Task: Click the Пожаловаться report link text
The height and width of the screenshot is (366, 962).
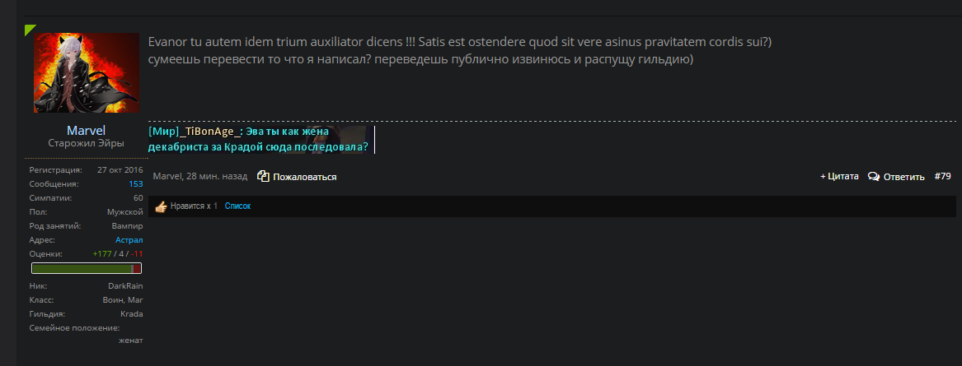Action: coord(305,177)
